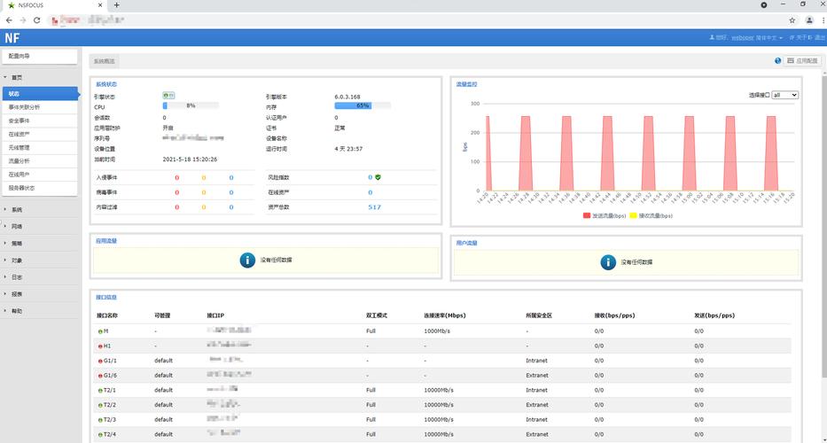Toggle the red 发送流量 legend series

point(605,215)
